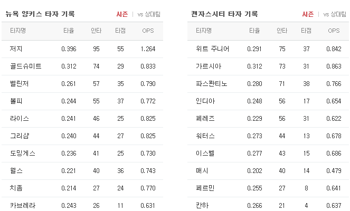Image resolution: width=350 pixels, height=211 pixels.
Task: Click the OPS column header in Yankees table
Action: click(x=148, y=31)
